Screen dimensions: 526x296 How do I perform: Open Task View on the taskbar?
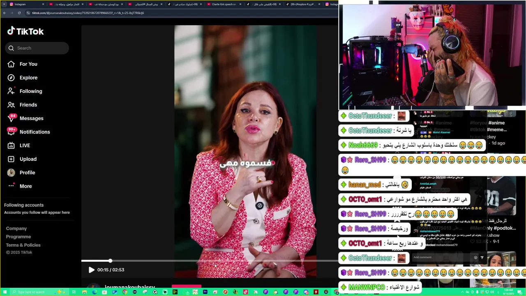coord(74,292)
